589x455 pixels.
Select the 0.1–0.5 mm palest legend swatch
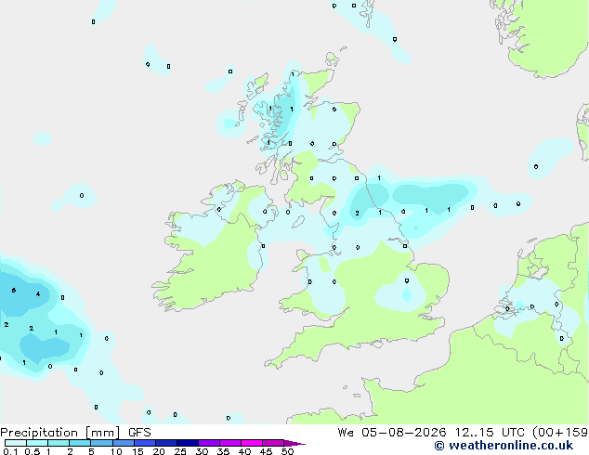coord(16,443)
